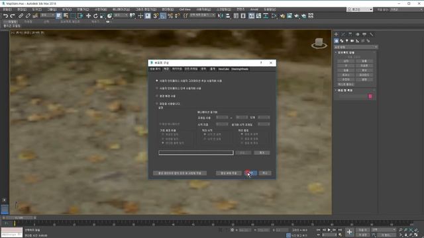424x238 pixels.
Task: Open sign-in dropdown in title area
Action: point(360,9)
